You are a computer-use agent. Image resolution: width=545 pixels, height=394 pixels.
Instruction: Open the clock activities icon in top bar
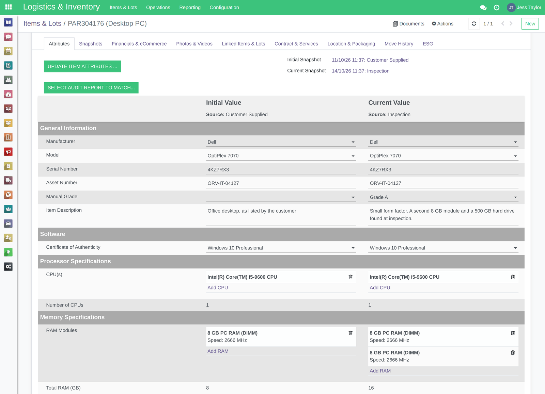(x=497, y=7)
